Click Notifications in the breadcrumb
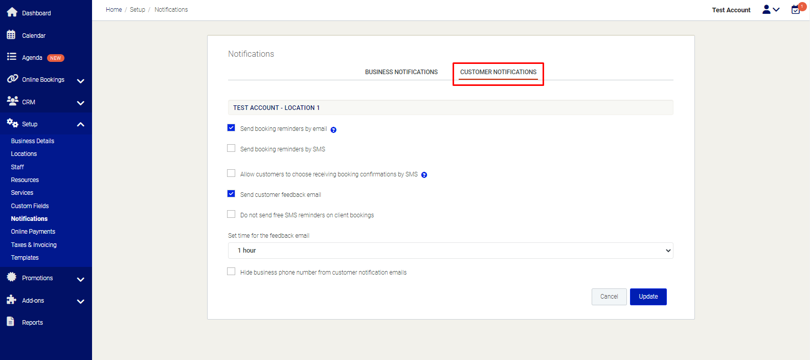This screenshot has width=810, height=360. tap(171, 10)
